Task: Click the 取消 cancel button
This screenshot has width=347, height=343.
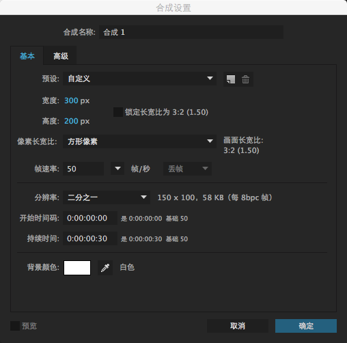Action: click(238, 326)
